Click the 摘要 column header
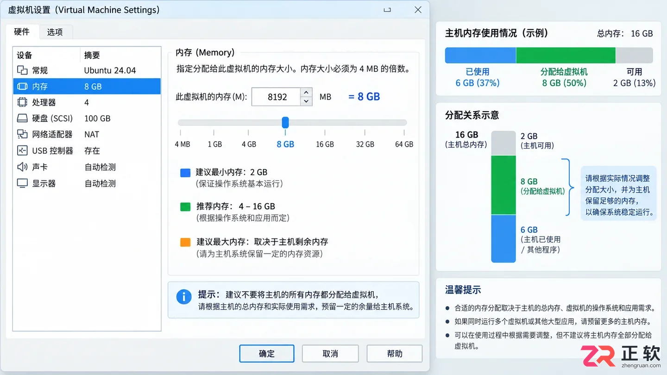Screen dimensions: 667x375 point(92,55)
